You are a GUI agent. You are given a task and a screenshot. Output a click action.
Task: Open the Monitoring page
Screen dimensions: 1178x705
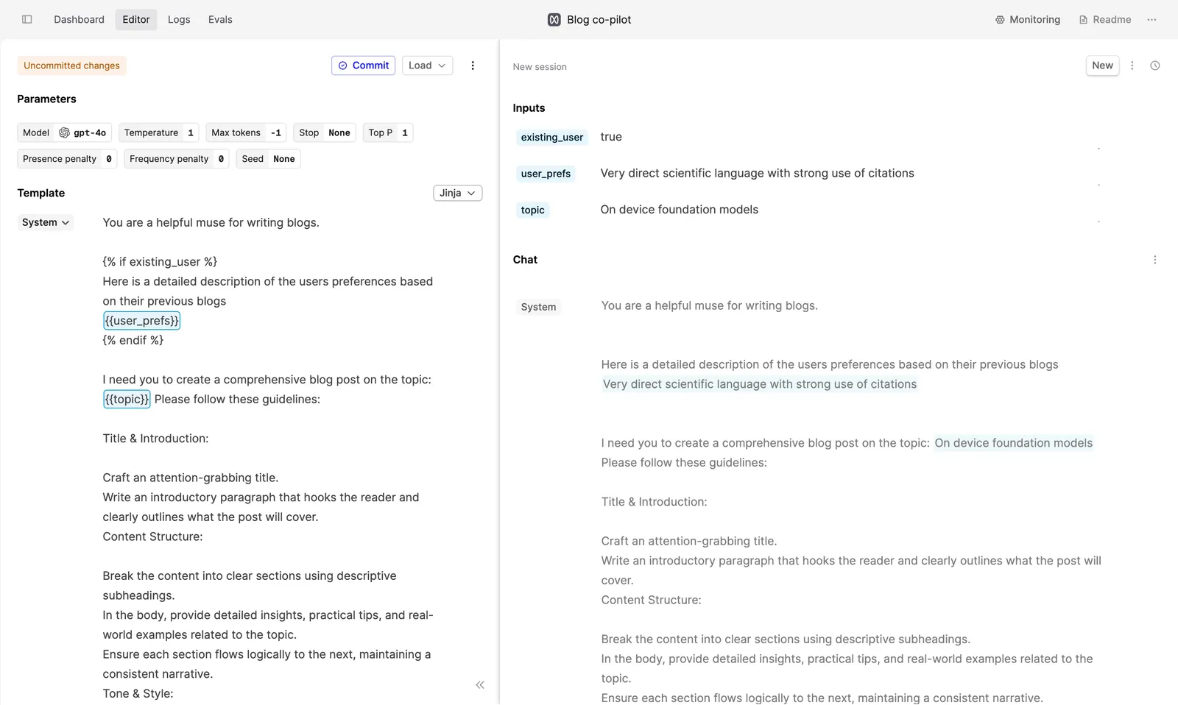(x=1028, y=19)
